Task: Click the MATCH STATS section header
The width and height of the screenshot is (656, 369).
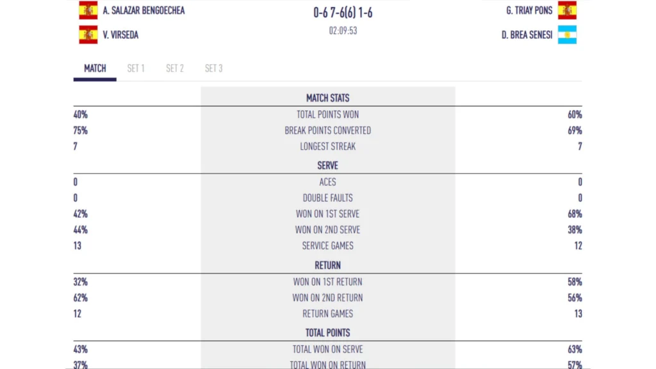Action: click(x=327, y=98)
